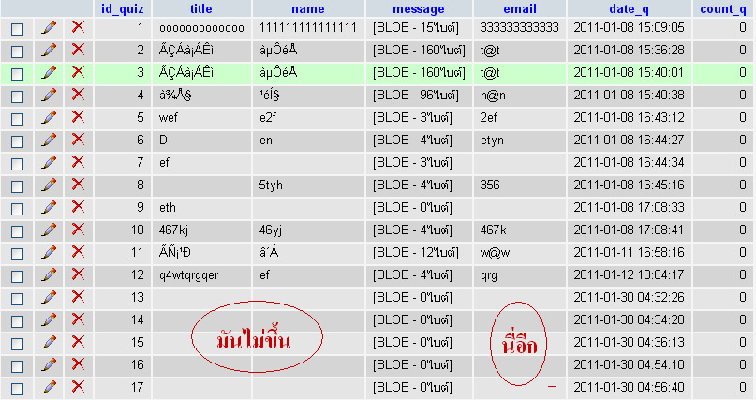Select email cell qrg in row 12
756x400 pixels.
(x=489, y=275)
